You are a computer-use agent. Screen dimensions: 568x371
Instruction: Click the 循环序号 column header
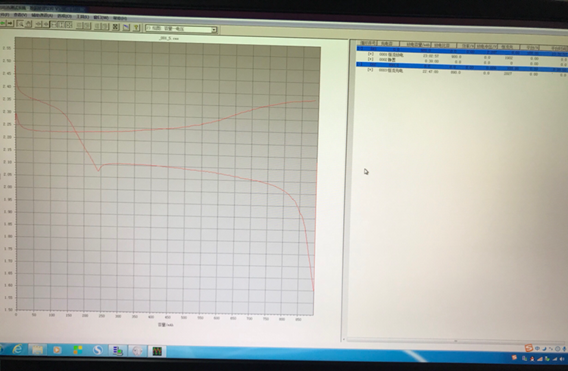point(368,42)
